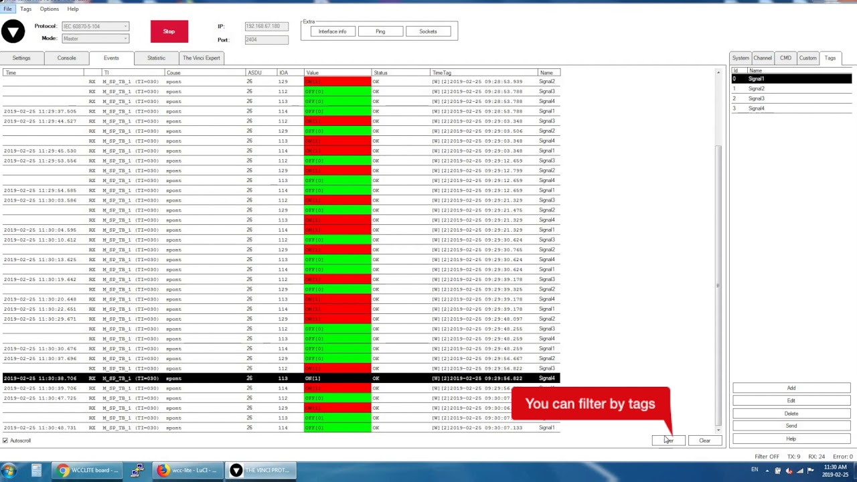Click the network computers icon in taskbar

coord(137,471)
